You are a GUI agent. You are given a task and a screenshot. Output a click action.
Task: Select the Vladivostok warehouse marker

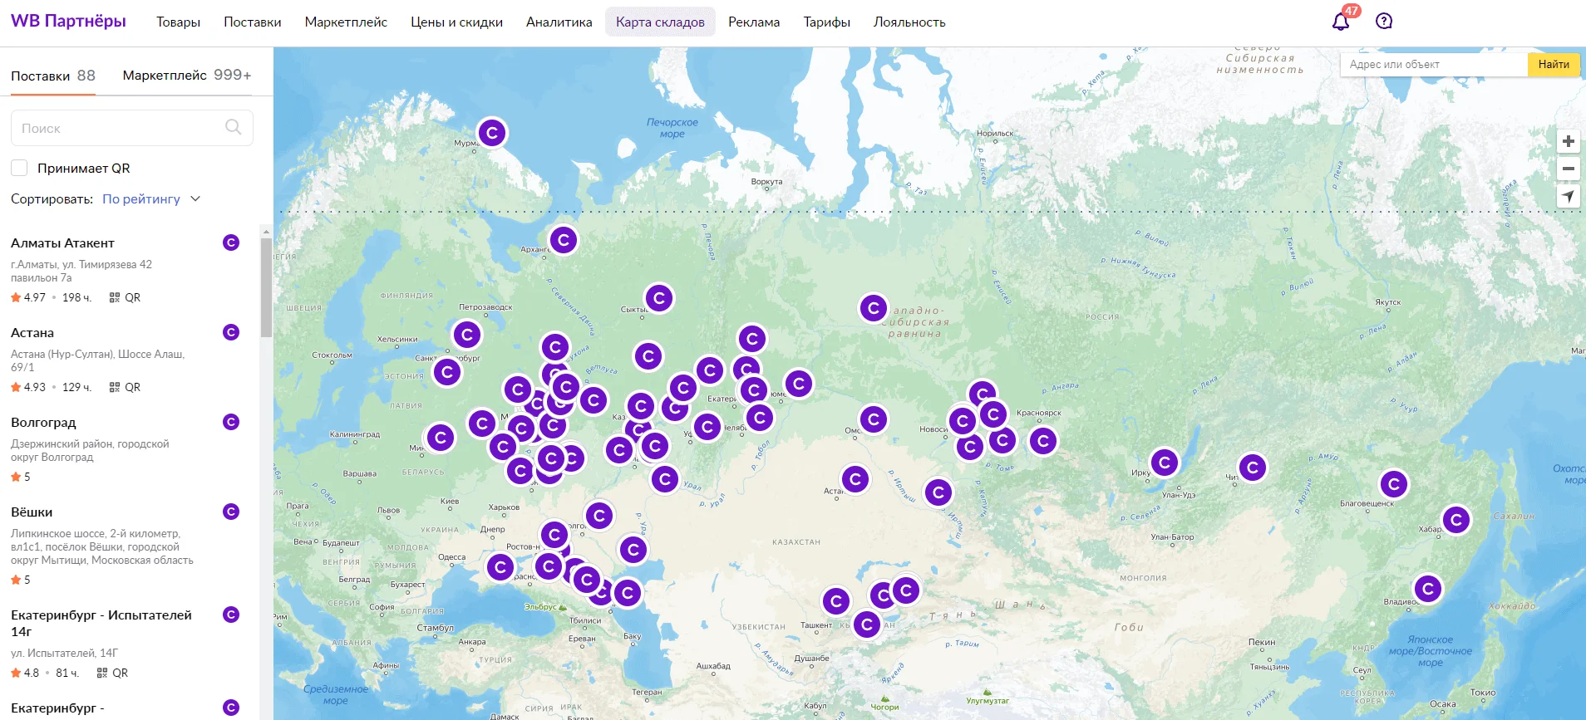pos(1428,589)
